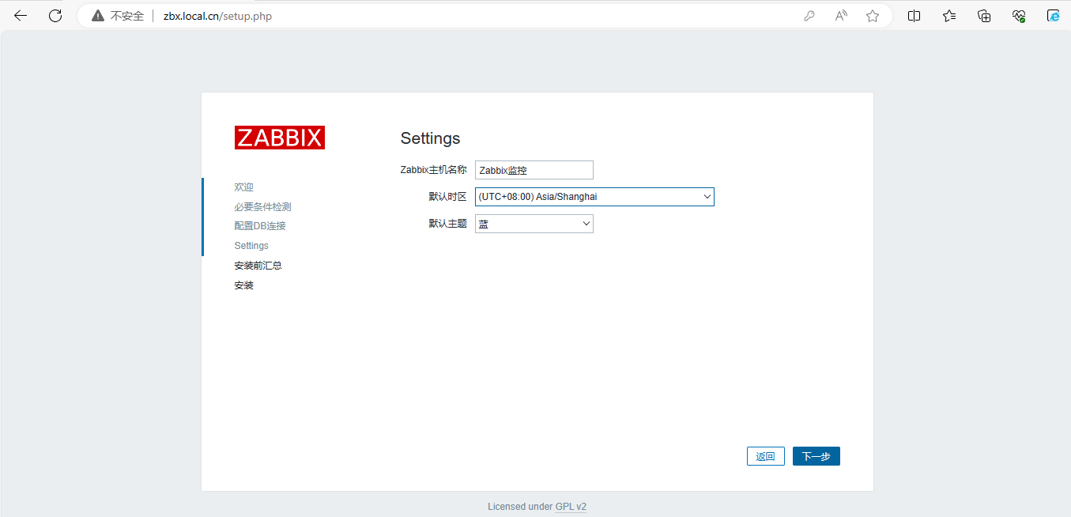Viewport: 1071px width, 517px height.
Task: Refresh the setup page
Action: pos(55,16)
